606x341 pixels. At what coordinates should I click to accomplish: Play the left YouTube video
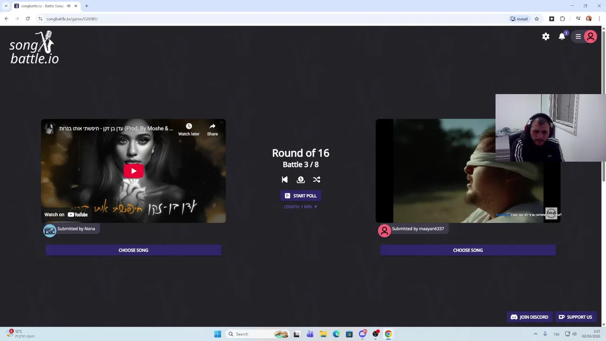(x=134, y=171)
